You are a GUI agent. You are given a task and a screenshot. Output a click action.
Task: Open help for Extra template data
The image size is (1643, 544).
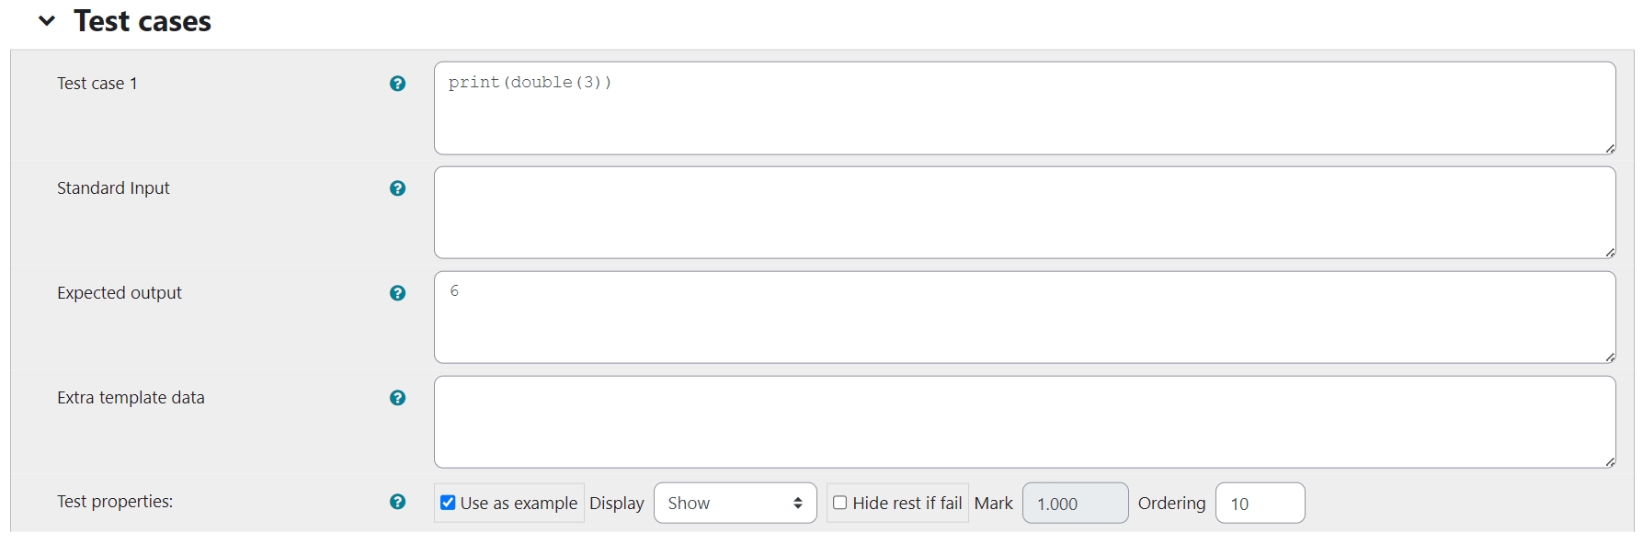click(397, 398)
